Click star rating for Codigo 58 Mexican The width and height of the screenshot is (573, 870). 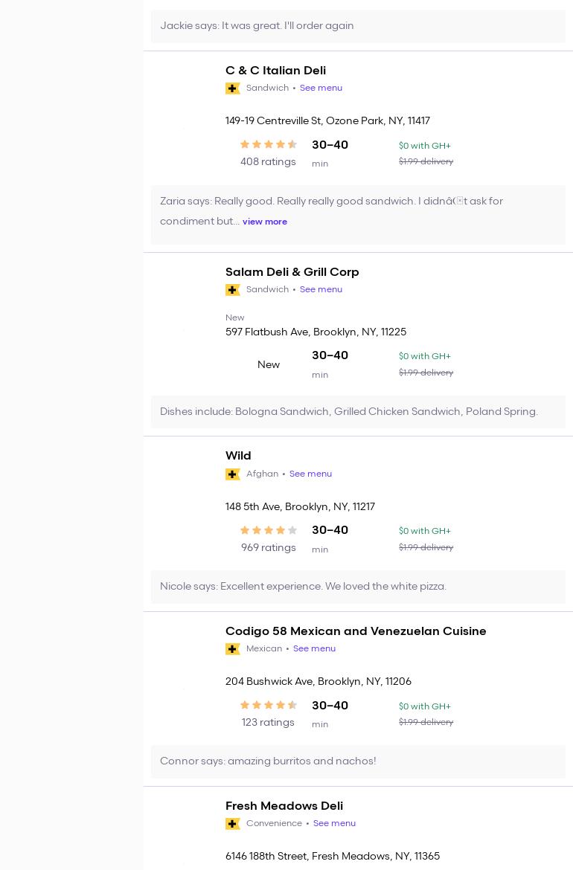[x=268, y=705]
